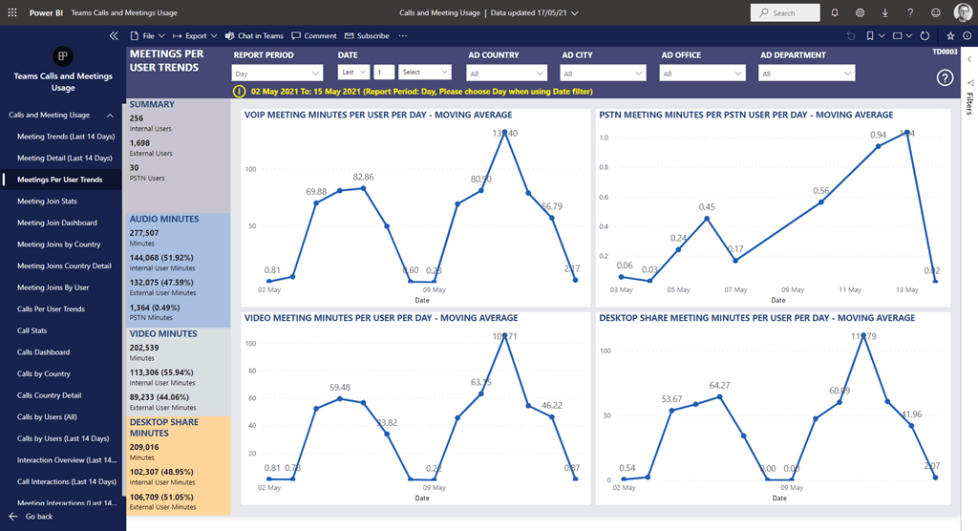Click the download arrow icon in header

tap(884, 13)
